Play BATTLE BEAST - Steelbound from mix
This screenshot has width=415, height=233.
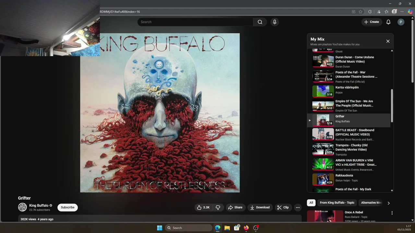349,135
